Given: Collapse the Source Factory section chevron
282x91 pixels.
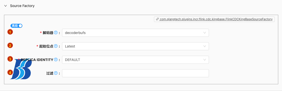Looking at the screenshot, I should (6, 6).
